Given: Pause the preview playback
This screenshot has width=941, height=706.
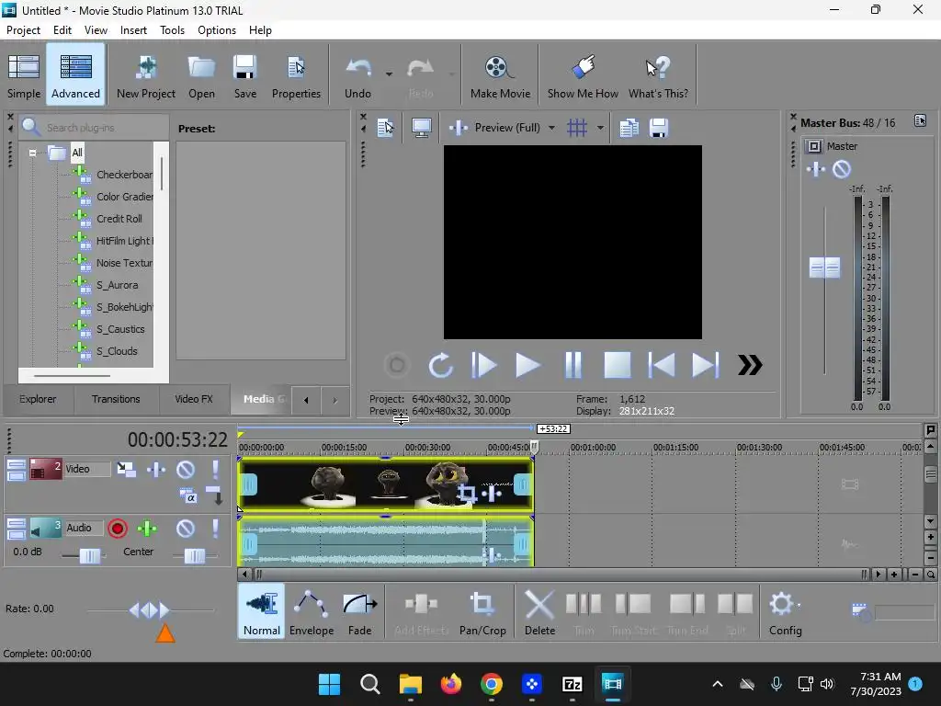Looking at the screenshot, I should pos(573,365).
